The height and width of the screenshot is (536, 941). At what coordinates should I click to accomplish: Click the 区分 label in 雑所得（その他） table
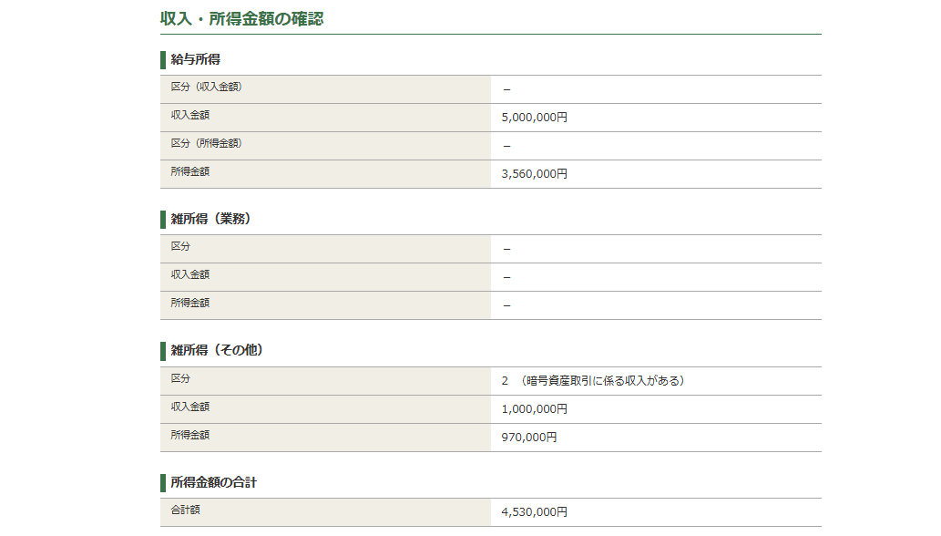[x=180, y=378]
